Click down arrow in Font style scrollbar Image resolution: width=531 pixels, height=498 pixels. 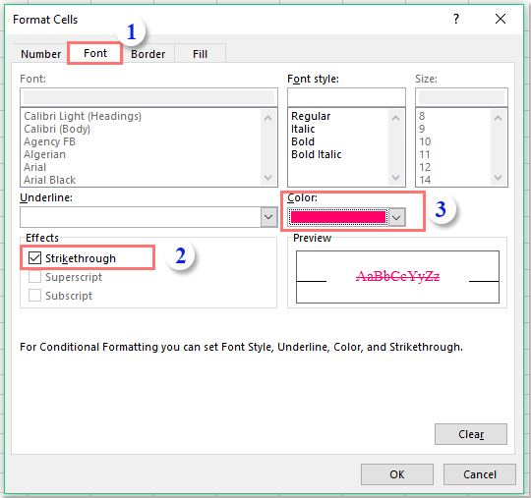[395, 177]
